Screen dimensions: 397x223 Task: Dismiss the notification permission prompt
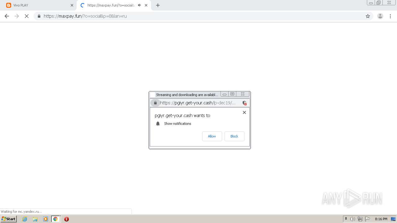[x=244, y=112]
